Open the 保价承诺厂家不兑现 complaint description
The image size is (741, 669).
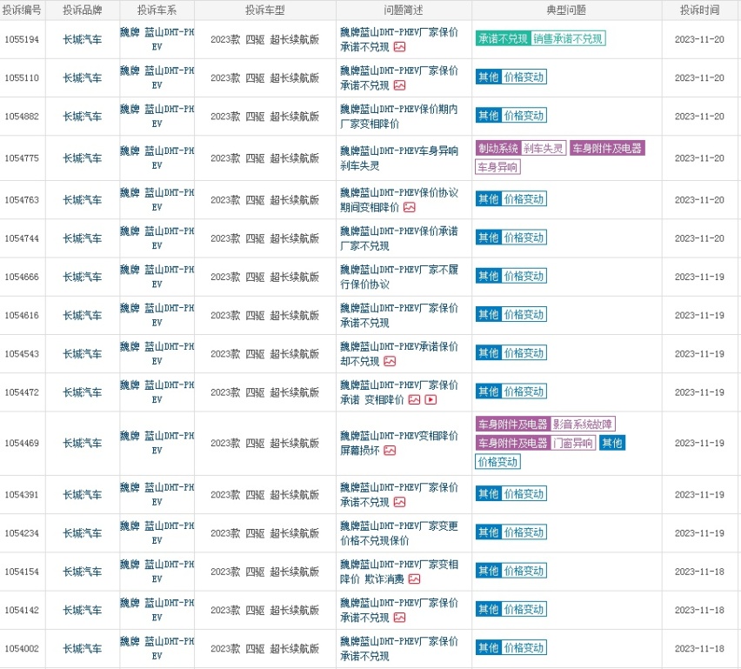(399, 238)
